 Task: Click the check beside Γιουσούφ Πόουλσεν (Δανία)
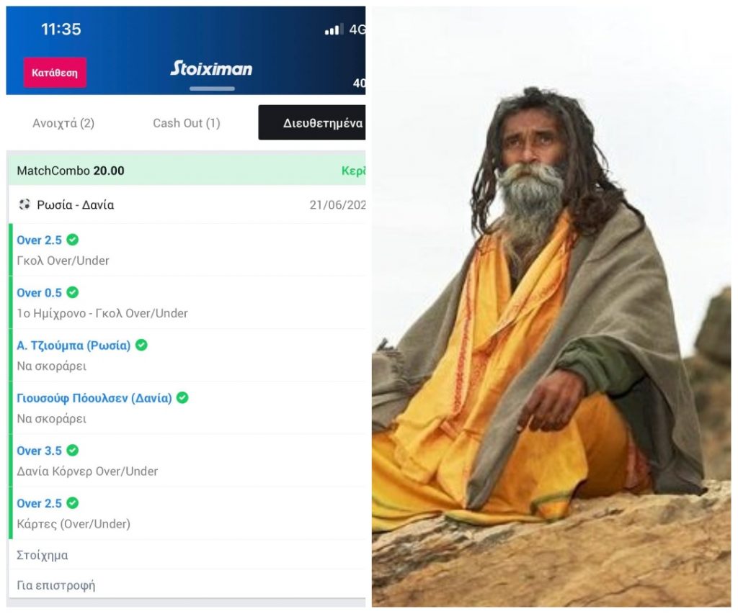coord(182,398)
